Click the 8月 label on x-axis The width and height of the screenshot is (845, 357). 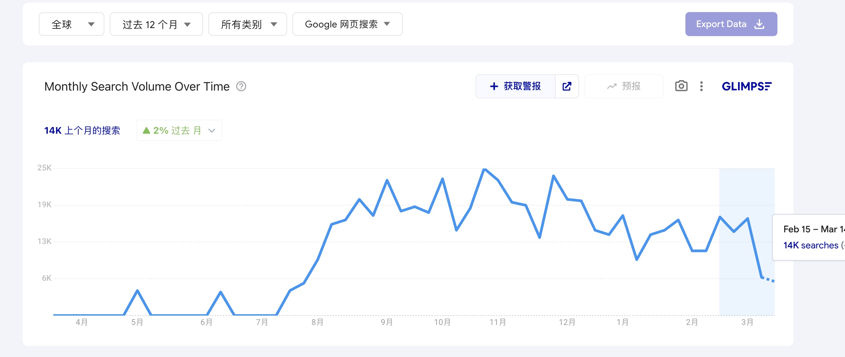tap(317, 322)
